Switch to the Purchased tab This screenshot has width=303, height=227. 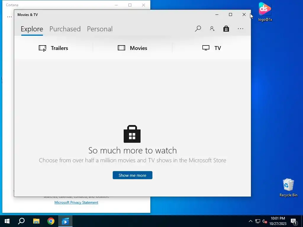(65, 29)
